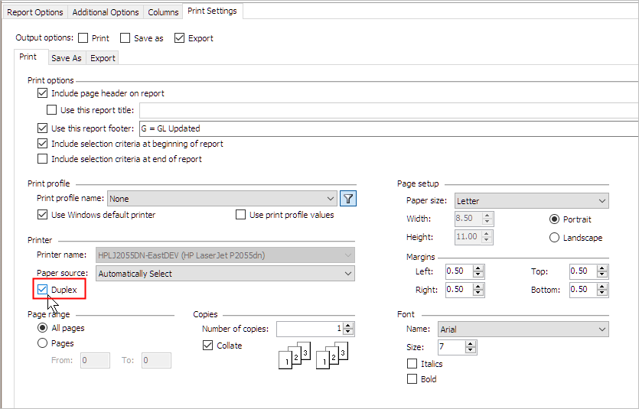
Task: Go to the Additional Options tab
Action: (x=106, y=12)
